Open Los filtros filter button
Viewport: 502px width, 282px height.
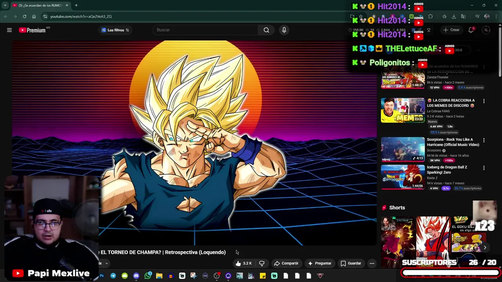115,30
